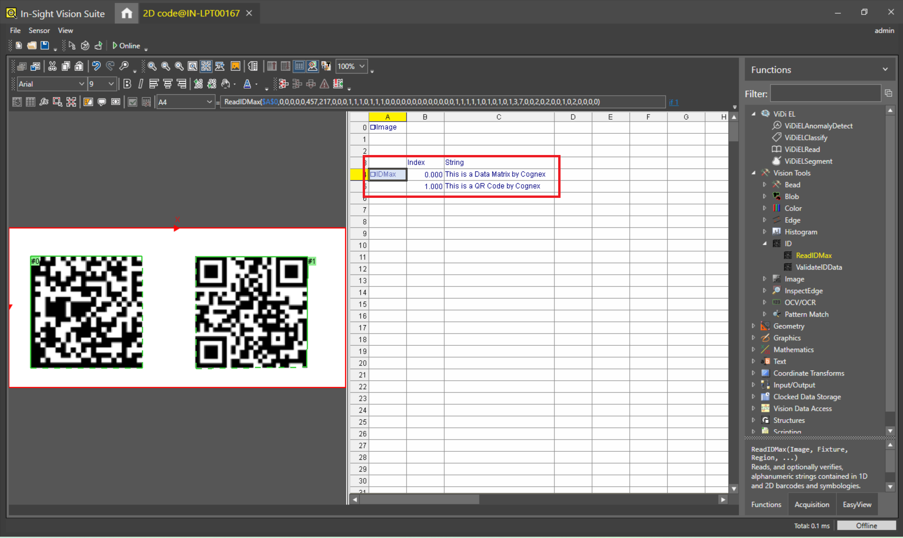Open the zoom percentage dropdown
Viewport: 903px width, 538px height.
(362, 66)
